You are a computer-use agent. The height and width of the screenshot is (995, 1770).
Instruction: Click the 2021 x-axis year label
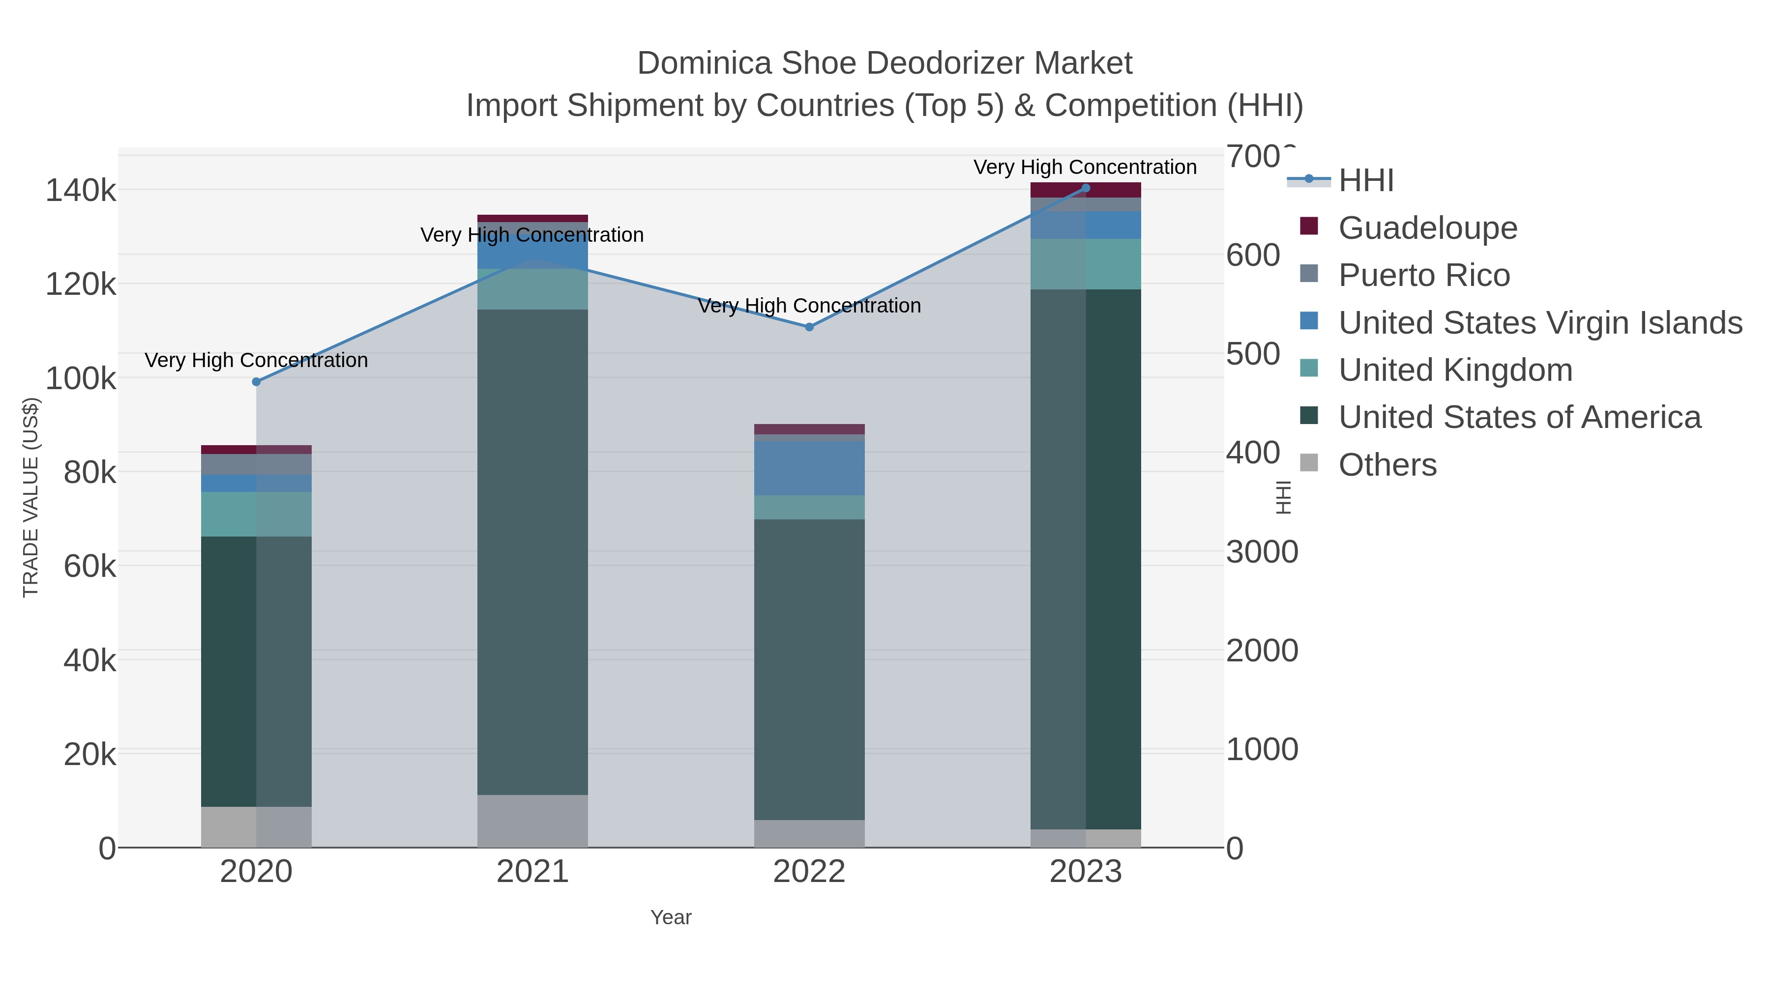pos(532,872)
